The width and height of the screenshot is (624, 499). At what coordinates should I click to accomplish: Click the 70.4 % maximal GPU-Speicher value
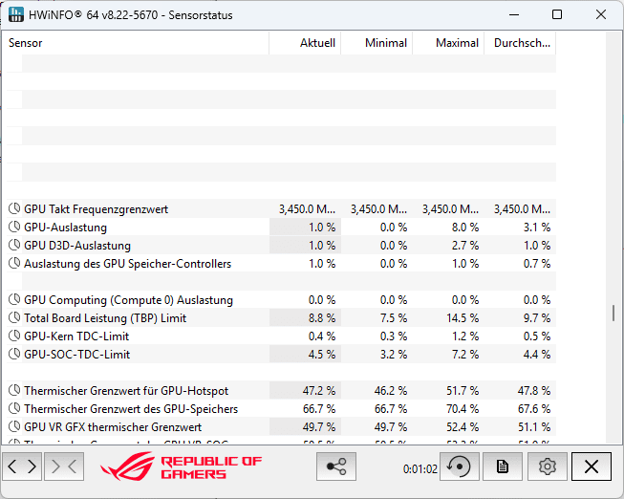(463, 409)
